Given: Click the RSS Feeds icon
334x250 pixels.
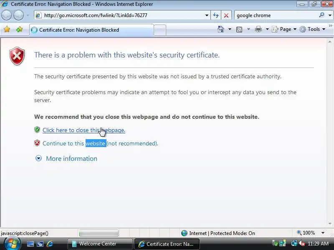Looking at the screenshot, I should pos(239,29).
